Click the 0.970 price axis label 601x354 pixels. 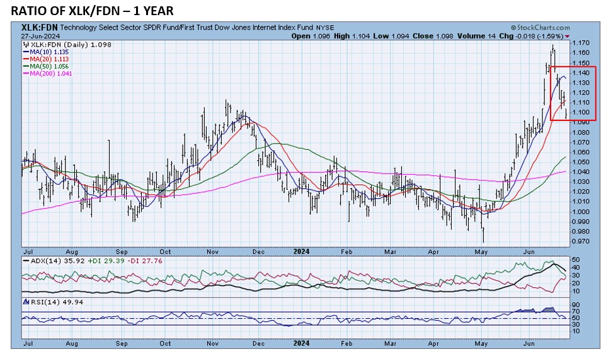pos(581,241)
